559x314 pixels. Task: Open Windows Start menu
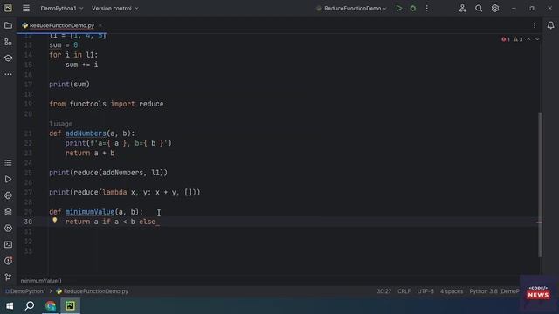[10, 306]
